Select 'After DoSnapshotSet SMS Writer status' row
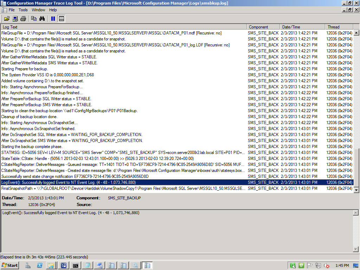Image resolution: width=360 pixels, height=270 pixels. tap(177, 141)
